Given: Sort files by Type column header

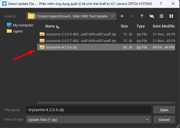Looking at the screenshot, I should click(x=141, y=26).
